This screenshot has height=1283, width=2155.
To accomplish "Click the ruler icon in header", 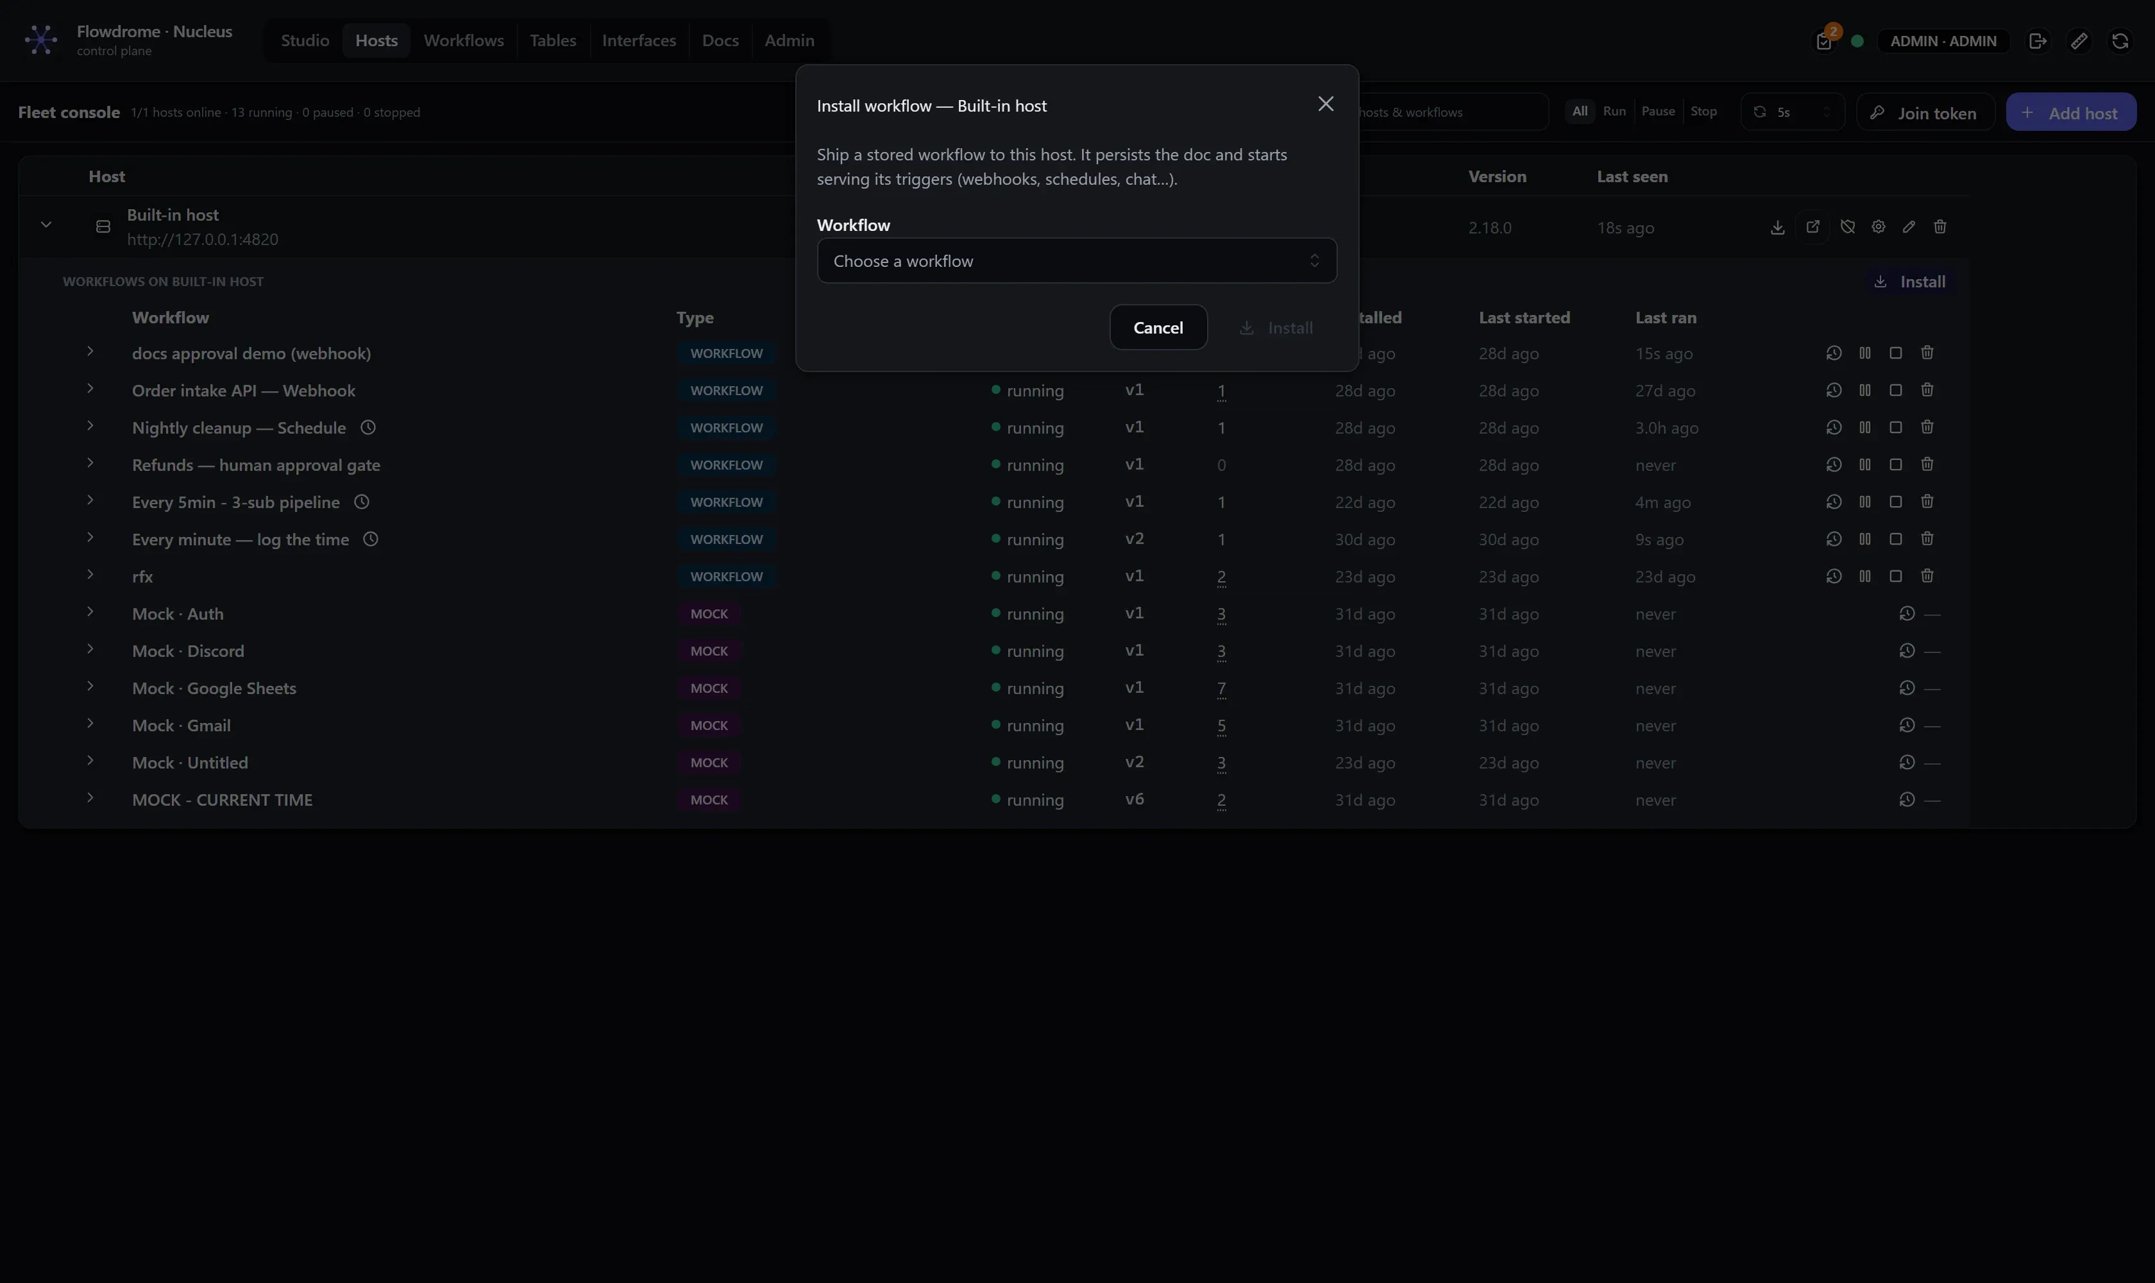I will [x=2079, y=40].
